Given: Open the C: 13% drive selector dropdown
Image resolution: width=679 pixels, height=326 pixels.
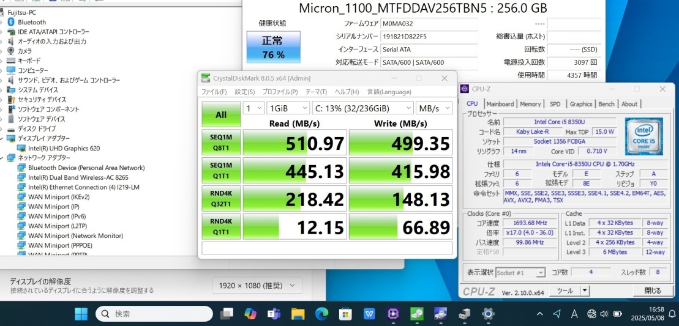Looking at the screenshot, I should tap(363, 108).
